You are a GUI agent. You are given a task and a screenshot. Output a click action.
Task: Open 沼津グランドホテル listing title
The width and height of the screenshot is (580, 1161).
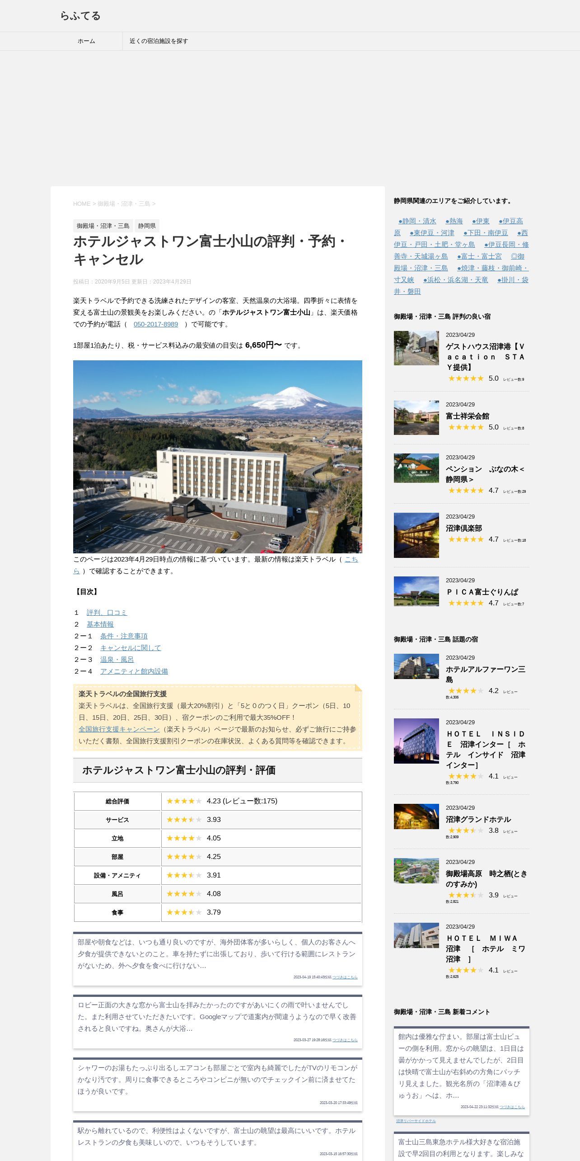478,819
